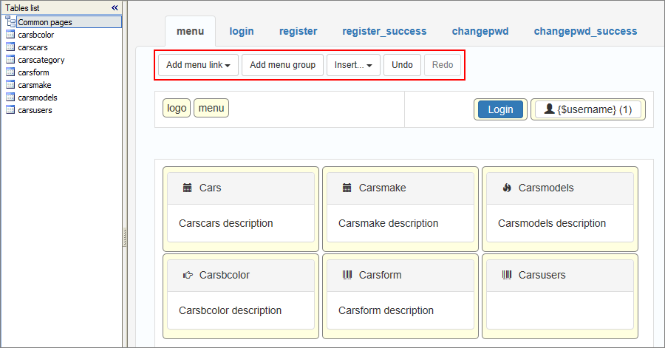
Task: Click the Redo button
Action: (x=443, y=65)
